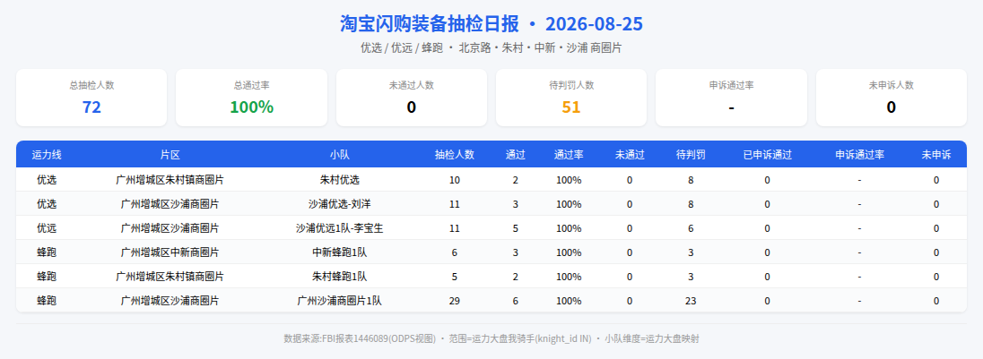Click the 片区 column header
The width and height of the screenshot is (983, 359).
(x=170, y=155)
